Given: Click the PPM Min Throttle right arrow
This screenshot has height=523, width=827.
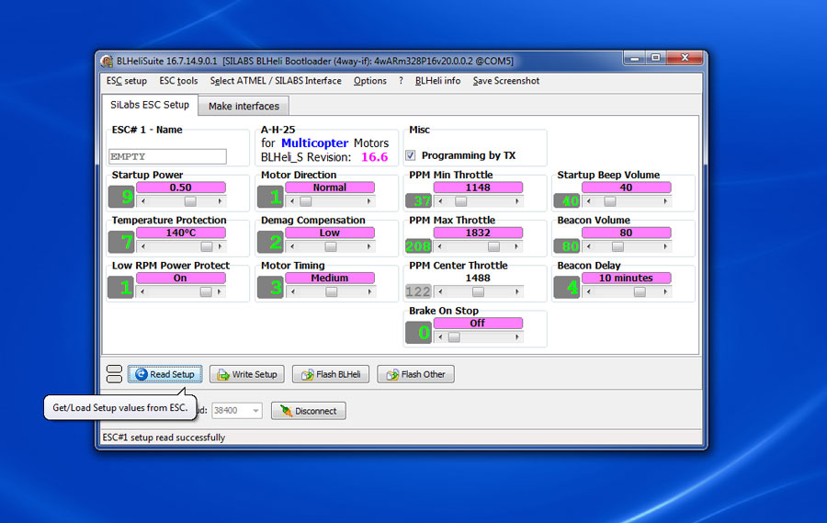Looking at the screenshot, I should pos(516,201).
